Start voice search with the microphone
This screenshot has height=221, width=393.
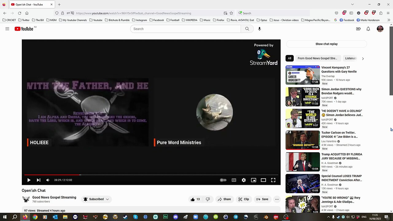pos(259,29)
